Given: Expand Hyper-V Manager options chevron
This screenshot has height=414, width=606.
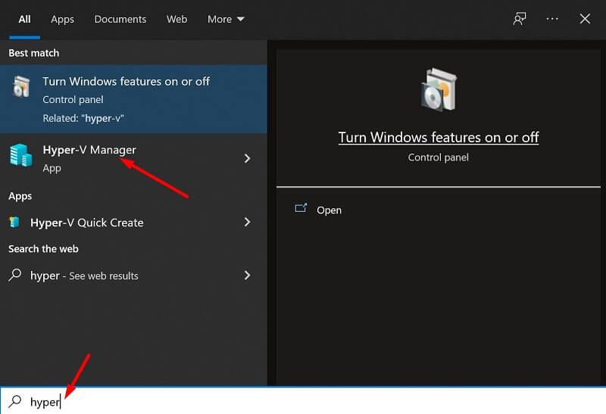Looking at the screenshot, I should 248,158.
